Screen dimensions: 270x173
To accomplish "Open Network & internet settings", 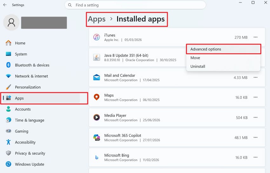I will 31,76.
